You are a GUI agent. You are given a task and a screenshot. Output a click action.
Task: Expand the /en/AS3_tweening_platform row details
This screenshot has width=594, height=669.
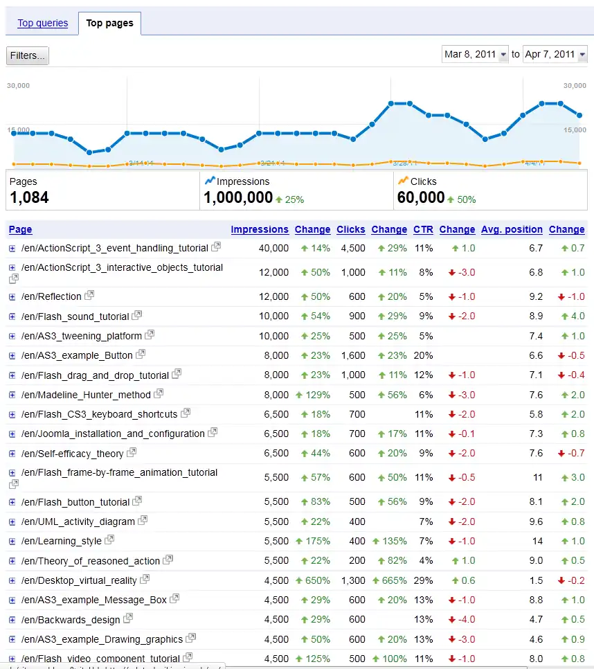tap(12, 336)
